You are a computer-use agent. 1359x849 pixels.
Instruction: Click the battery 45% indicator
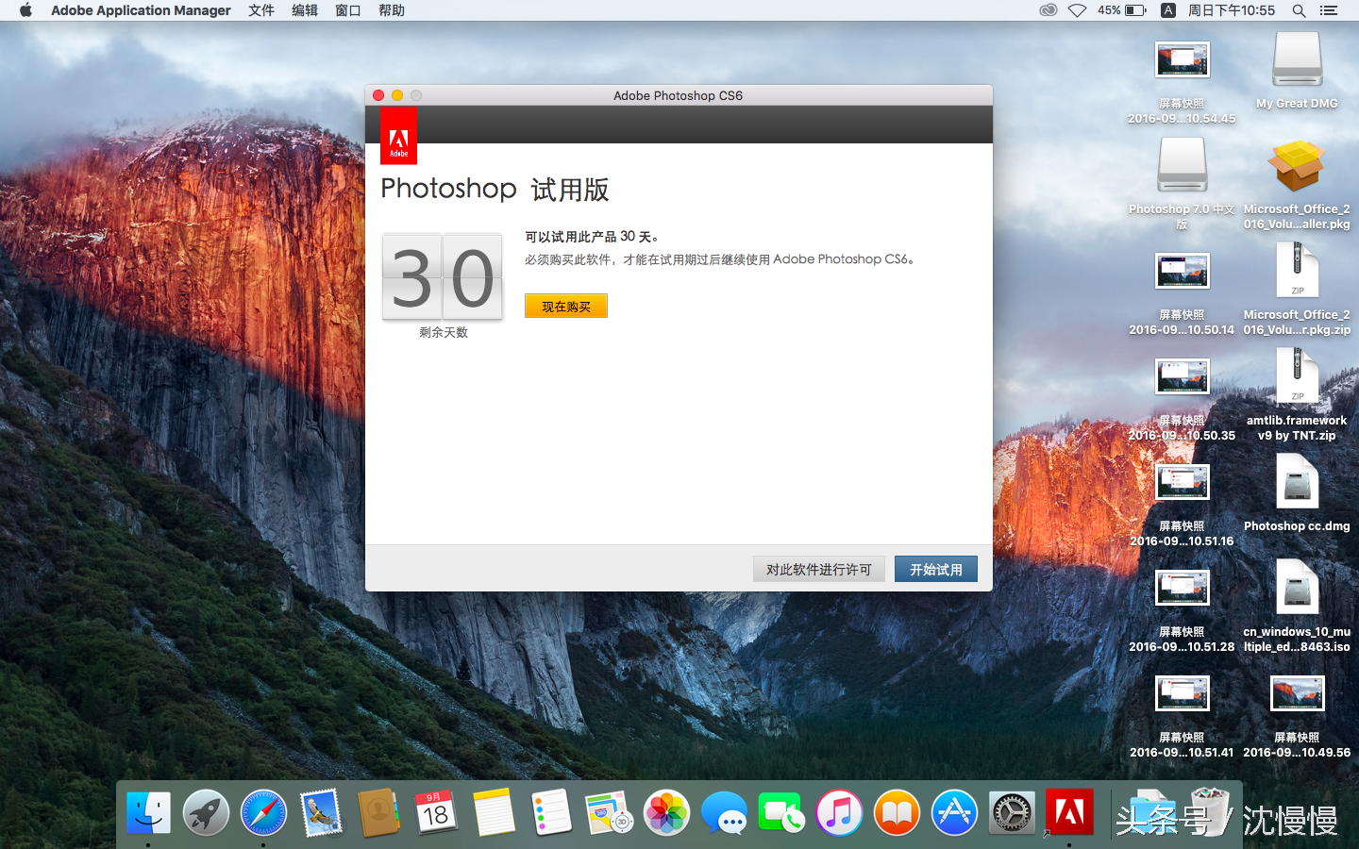pyautogui.click(x=1121, y=10)
